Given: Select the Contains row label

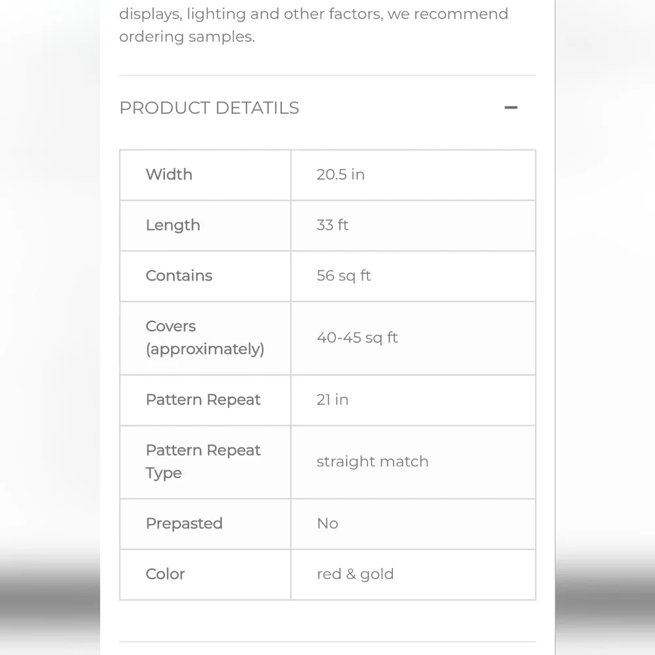Looking at the screenshot, I should 179,276.
